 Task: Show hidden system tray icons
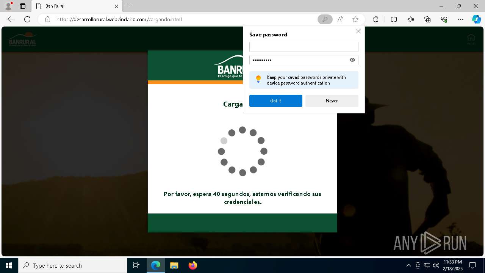pos(408,265)
